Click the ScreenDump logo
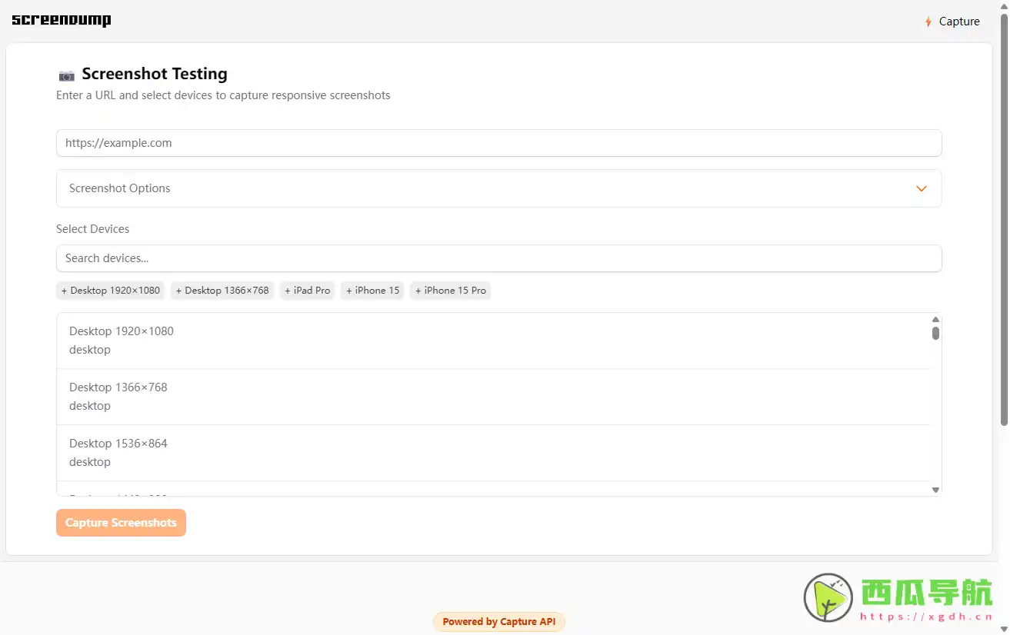The width and height of the screenshot is (1010, 635). pyautogui.click(x=62, y=21)
